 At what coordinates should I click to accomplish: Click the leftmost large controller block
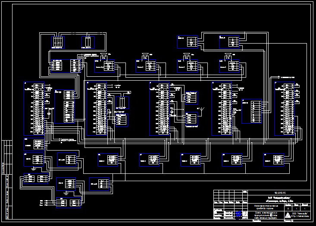point(35,109)
